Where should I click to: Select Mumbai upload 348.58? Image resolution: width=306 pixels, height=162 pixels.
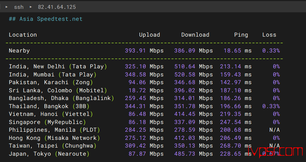click(135, 75)
